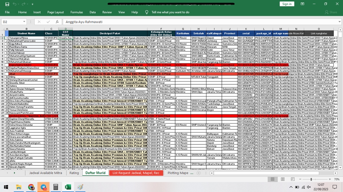This screenshot has width=343, height=192.
Task: Open the File menu
Action: click(x=7, y=12)
